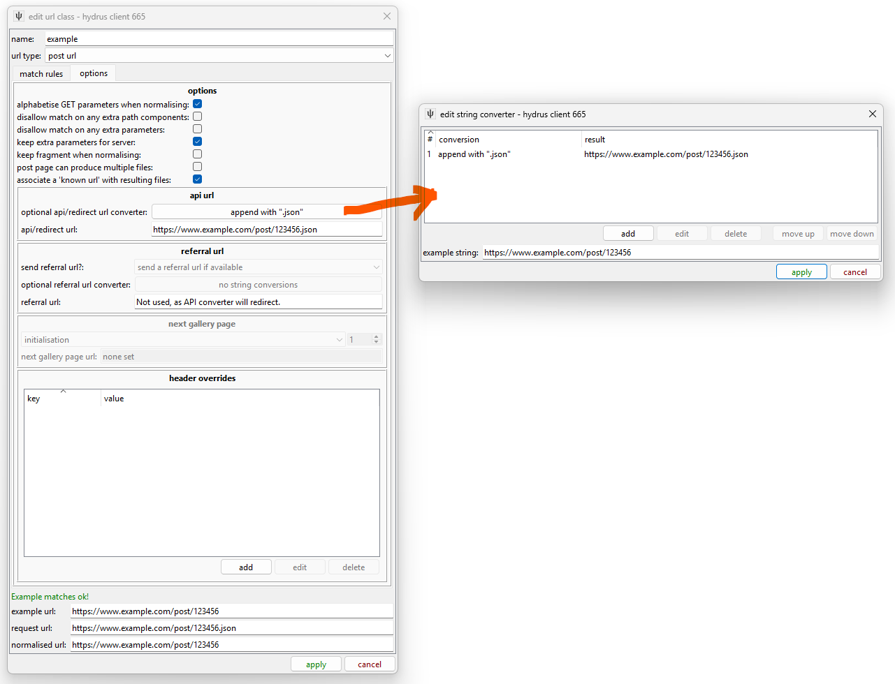Apply changes in string converter dialog
Viewport: 895px width, 684px height.
(801, 272)
